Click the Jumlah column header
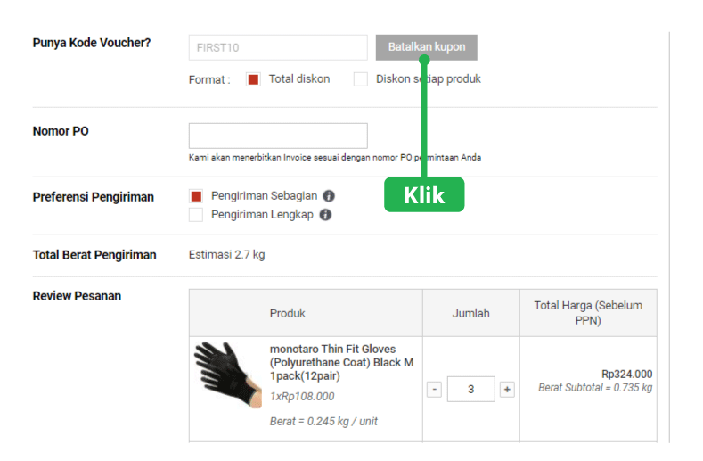Screen dimensions: 703x461 tap(470, 313)
